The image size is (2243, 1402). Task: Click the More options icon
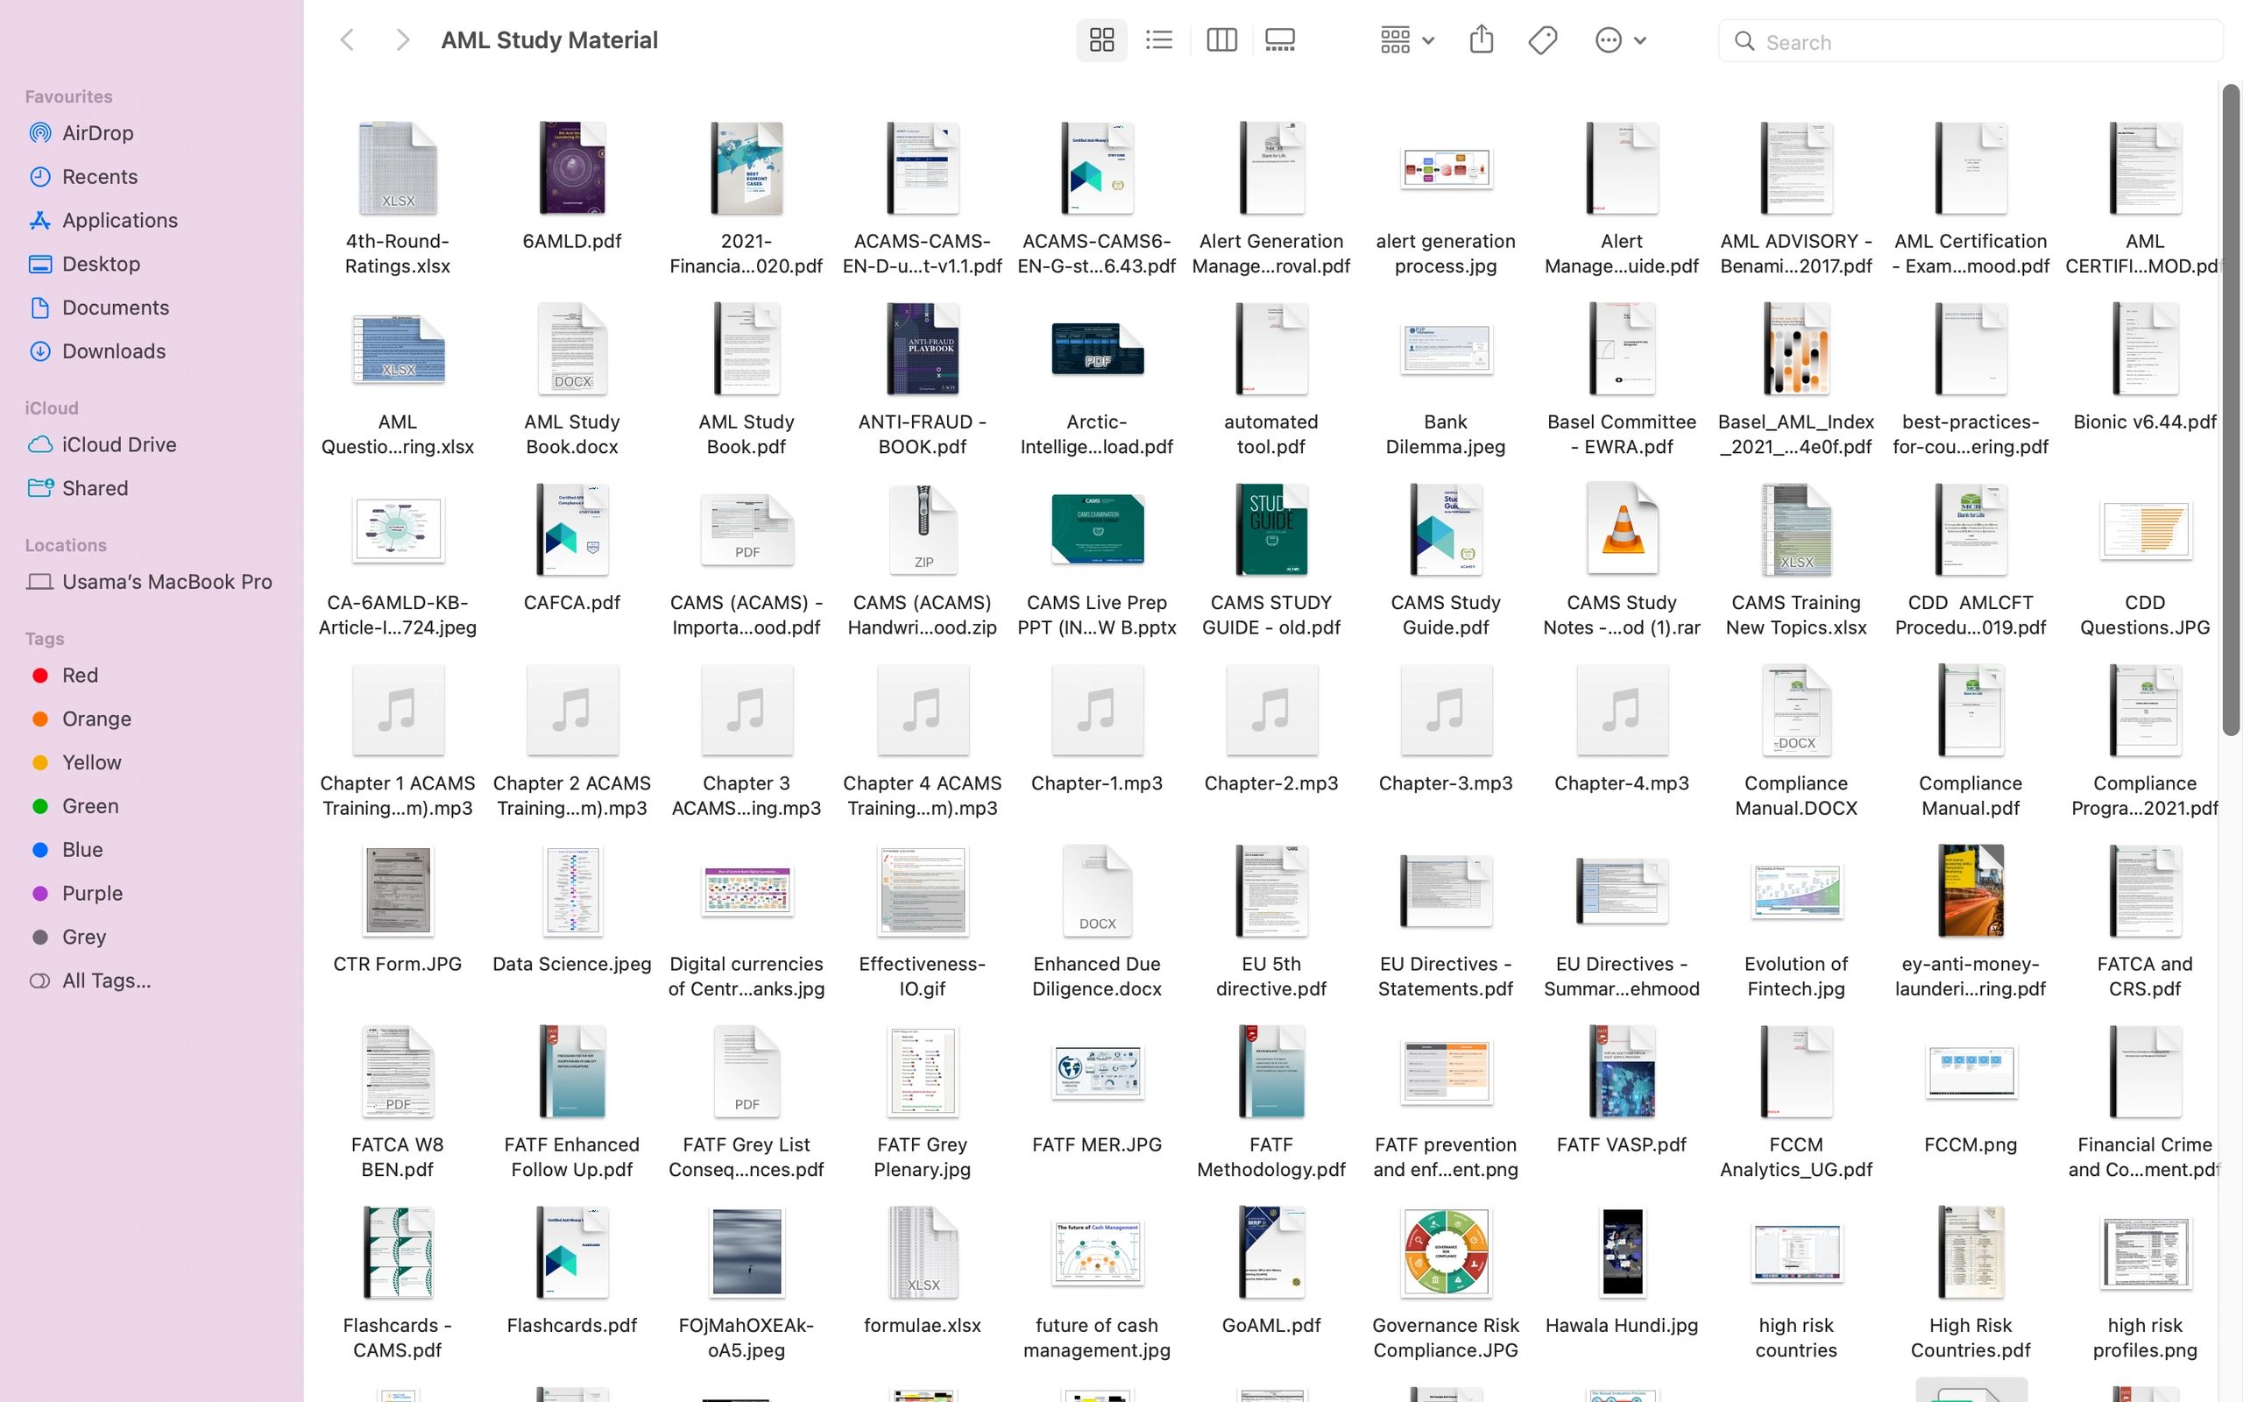coord(1610,40)
